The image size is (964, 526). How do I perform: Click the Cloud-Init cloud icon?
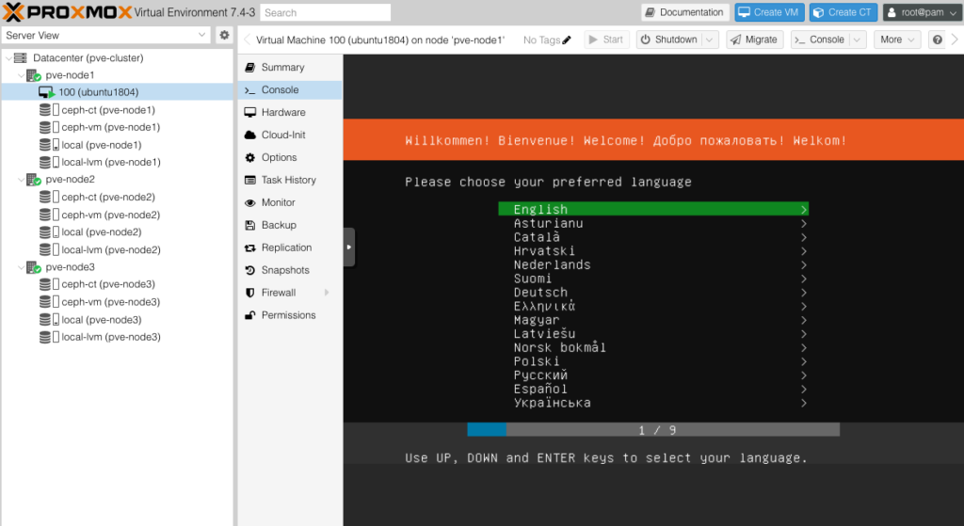(250, 135)
